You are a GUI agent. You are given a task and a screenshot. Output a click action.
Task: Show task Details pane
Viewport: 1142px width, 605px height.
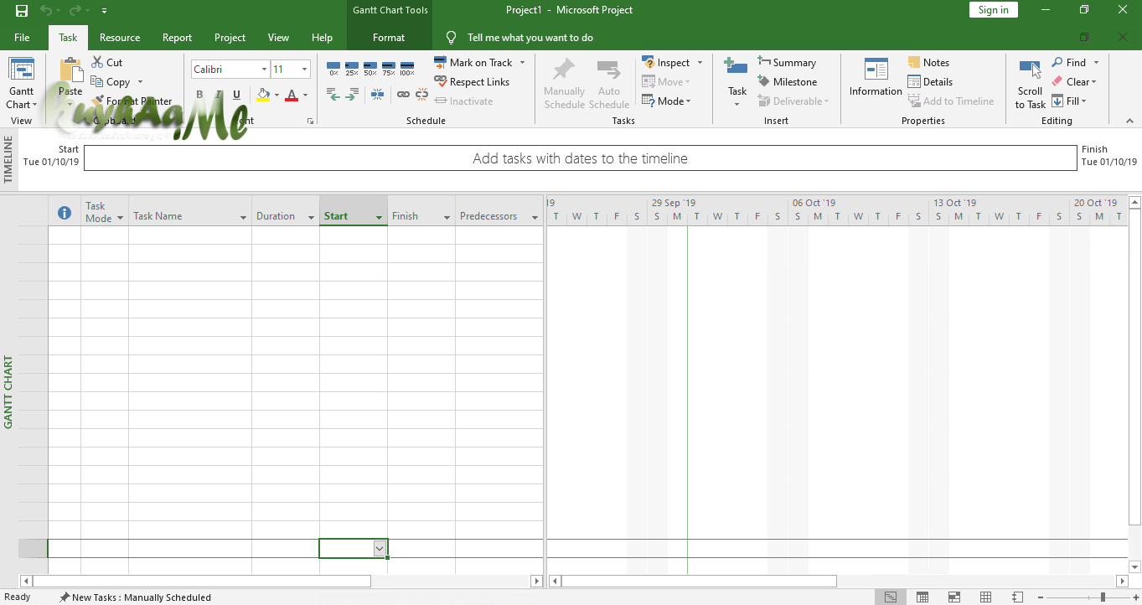(x=930, y=82)
